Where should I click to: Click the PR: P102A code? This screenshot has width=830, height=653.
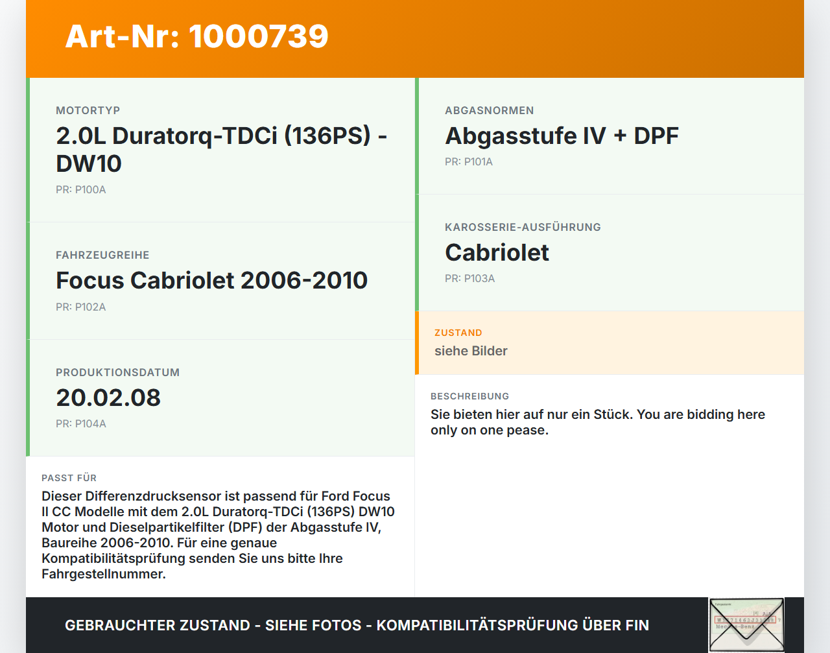(81, 307)
